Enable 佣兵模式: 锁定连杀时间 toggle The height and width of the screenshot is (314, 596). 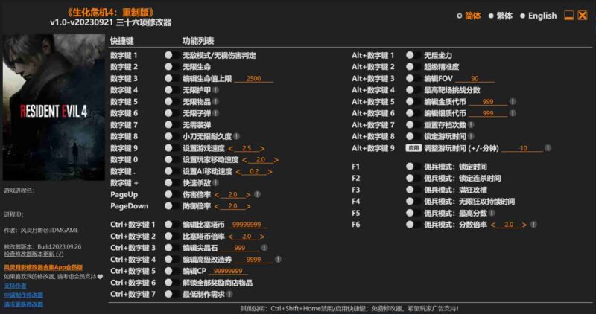click(413, 178)
